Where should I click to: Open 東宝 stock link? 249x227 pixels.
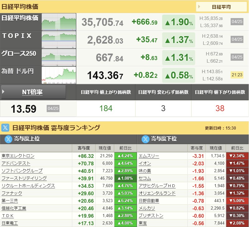143,223
